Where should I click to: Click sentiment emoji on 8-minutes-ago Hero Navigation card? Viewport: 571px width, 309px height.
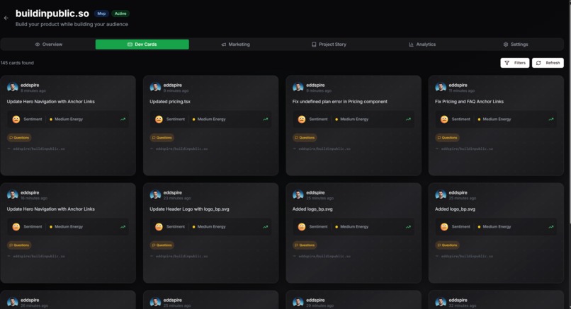click(16, 119)
